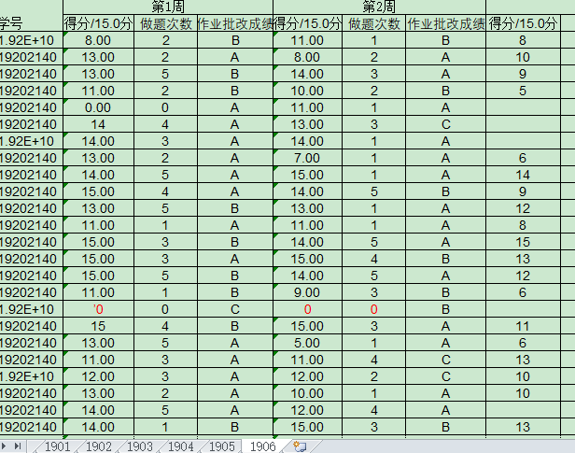
Task: Click the 7.00 score cell in 第2周
Action: 307,158
